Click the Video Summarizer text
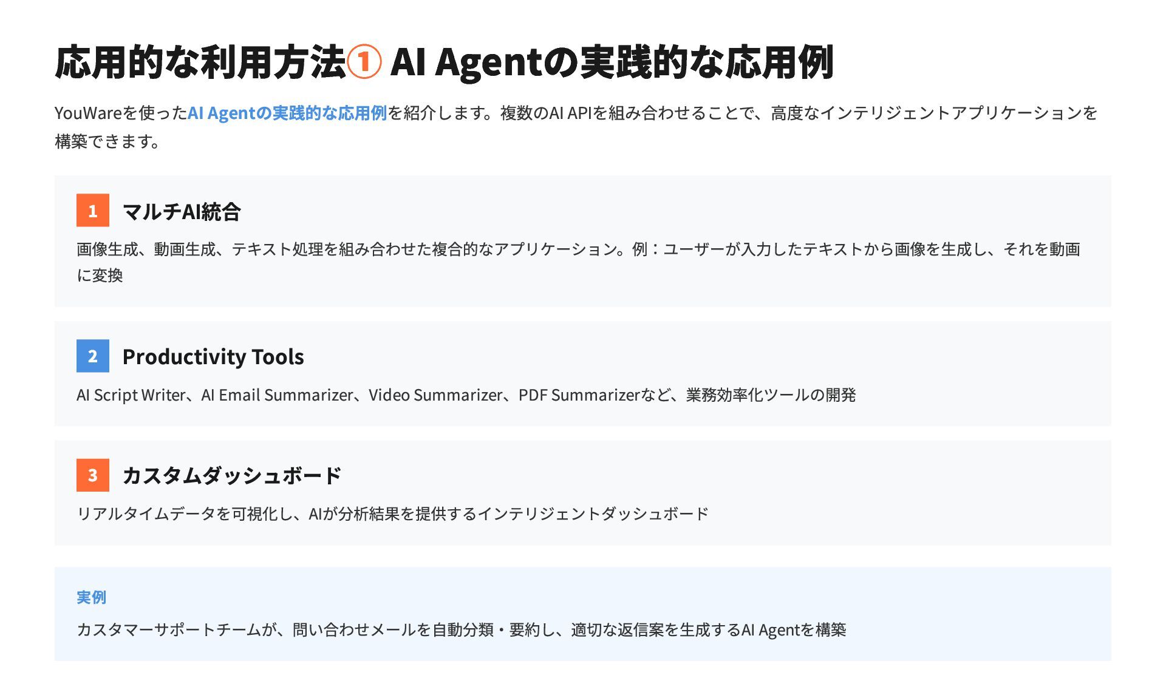 435,395
